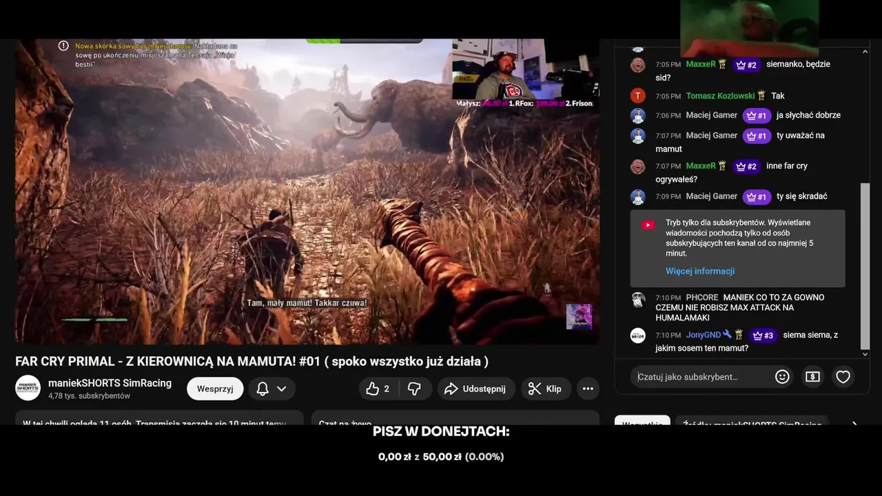Select Tomasz Kozlowski username in chat
Screen dimensions: 882x496
[721, 96]
